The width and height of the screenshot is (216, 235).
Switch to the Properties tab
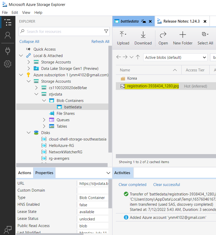[44, 173]
